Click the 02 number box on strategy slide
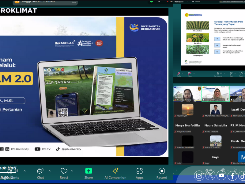The width and height of the screenshot is (245, 184). tap(217, 45)
